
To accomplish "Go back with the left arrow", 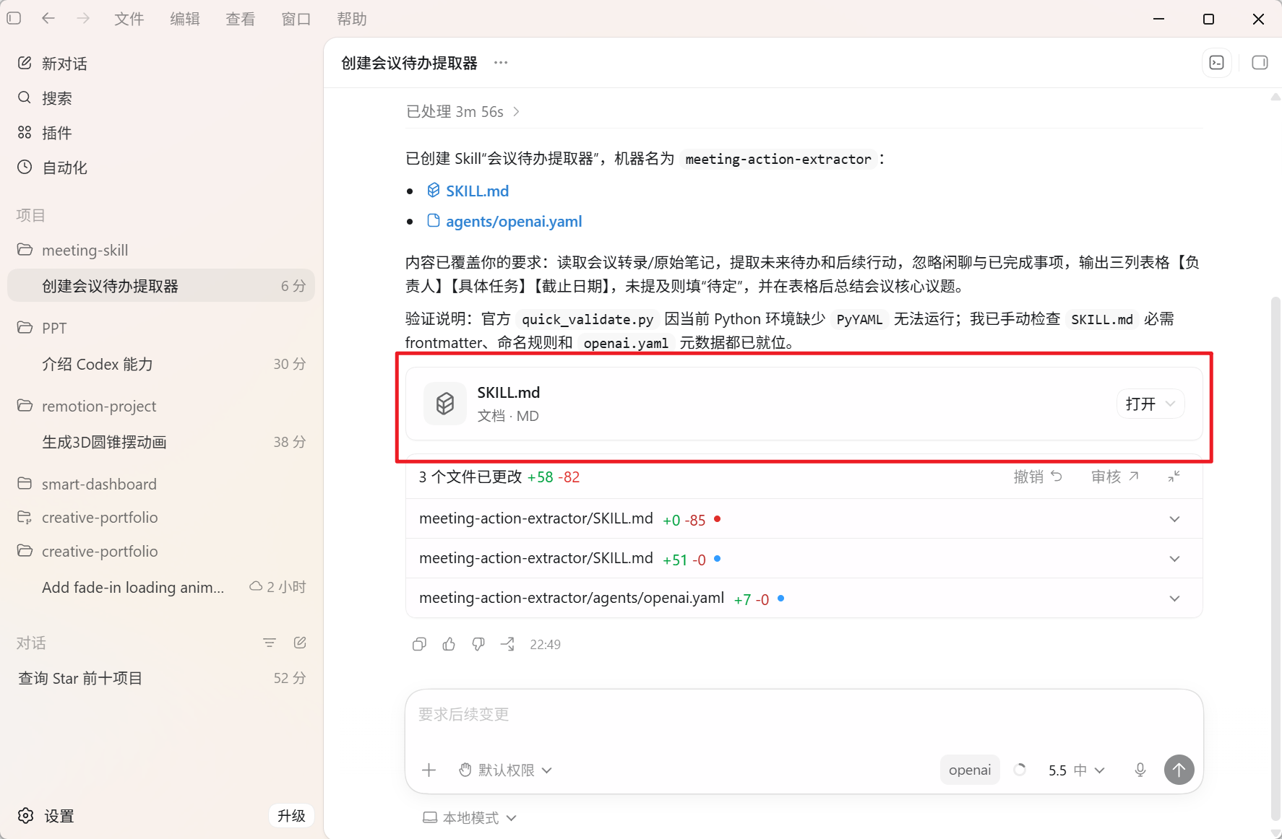I will pyautogui.click(x=48, y=19).
